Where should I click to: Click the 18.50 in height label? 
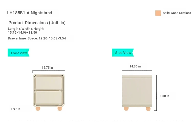164,96
